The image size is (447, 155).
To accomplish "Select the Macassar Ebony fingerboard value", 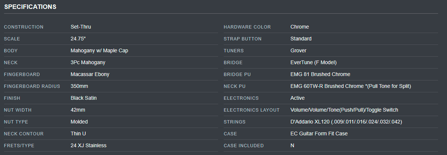I will tap(90, 74).
